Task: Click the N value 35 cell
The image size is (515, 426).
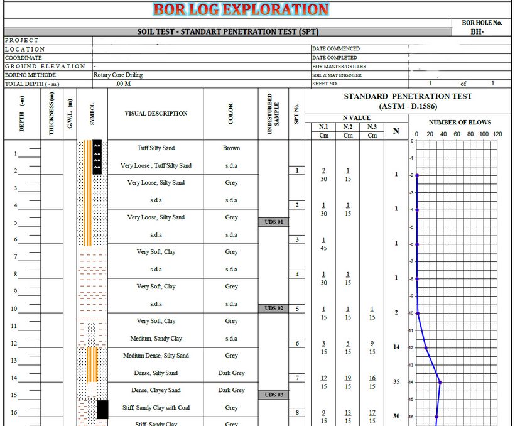Action: tap(396, 381)
